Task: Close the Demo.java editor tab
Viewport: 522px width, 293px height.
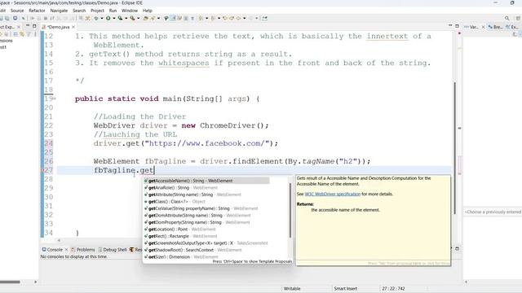Action: [x=73, y=27]
